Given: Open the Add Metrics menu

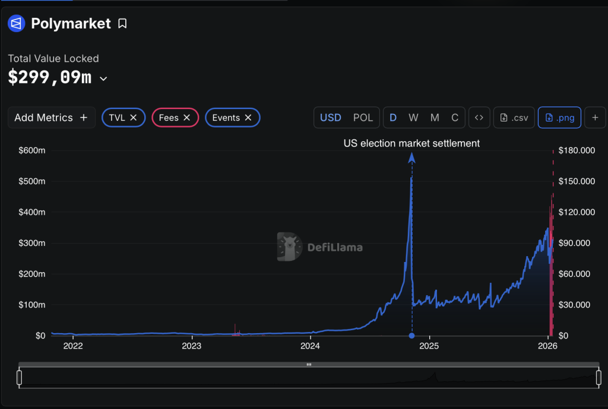Looking at the screenshot, I should pos(52,117).
